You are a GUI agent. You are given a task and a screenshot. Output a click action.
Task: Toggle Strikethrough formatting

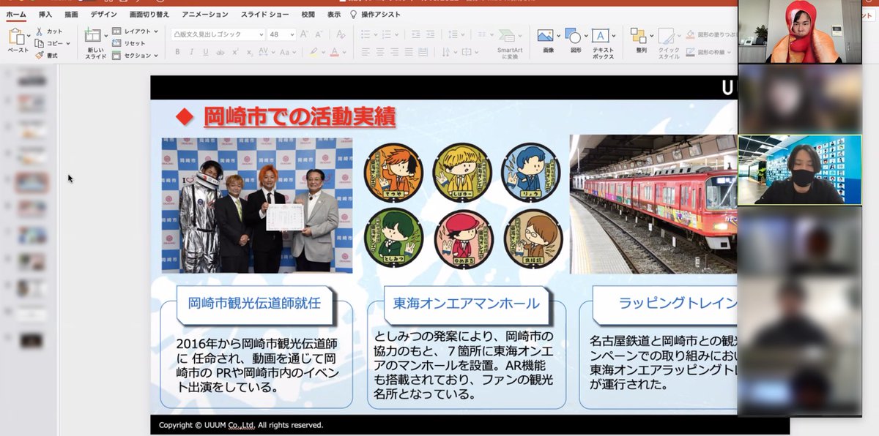(220, 52)
